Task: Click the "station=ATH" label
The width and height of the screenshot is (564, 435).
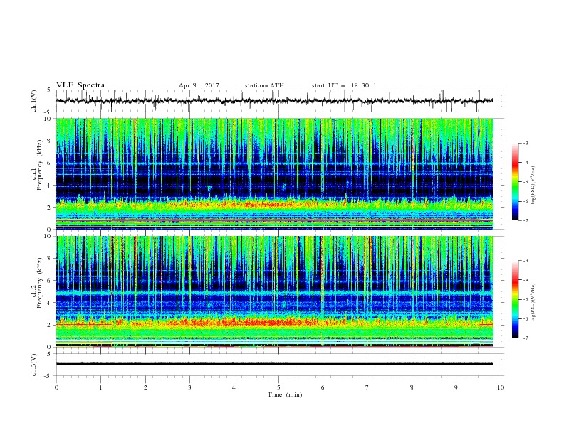Action: click(x=264, y=86)
